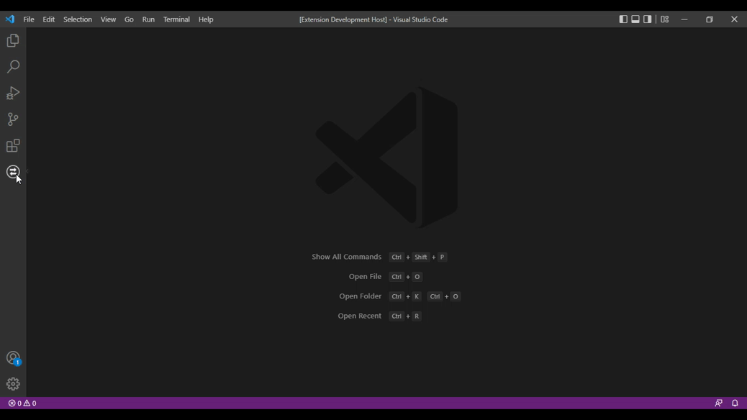Toggle the secondary side bar layout icon
Screen dimensions: 747x420
click(648, 19)
